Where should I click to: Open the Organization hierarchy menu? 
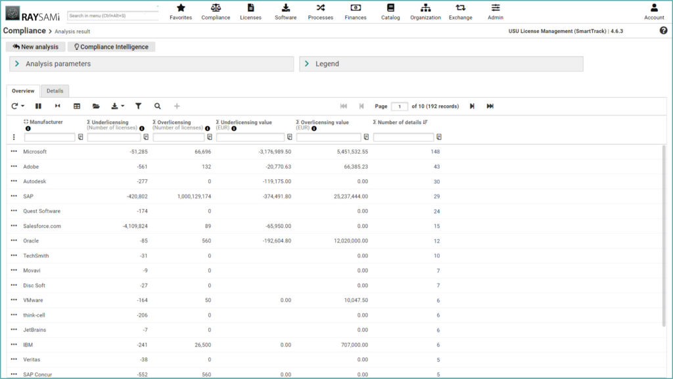tap(425, 12)
